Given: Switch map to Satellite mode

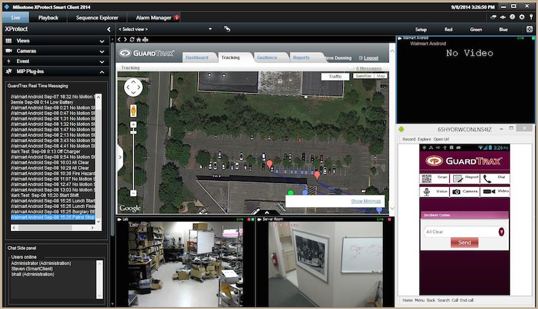Looking at the screenshot, I should click(364, 76).
